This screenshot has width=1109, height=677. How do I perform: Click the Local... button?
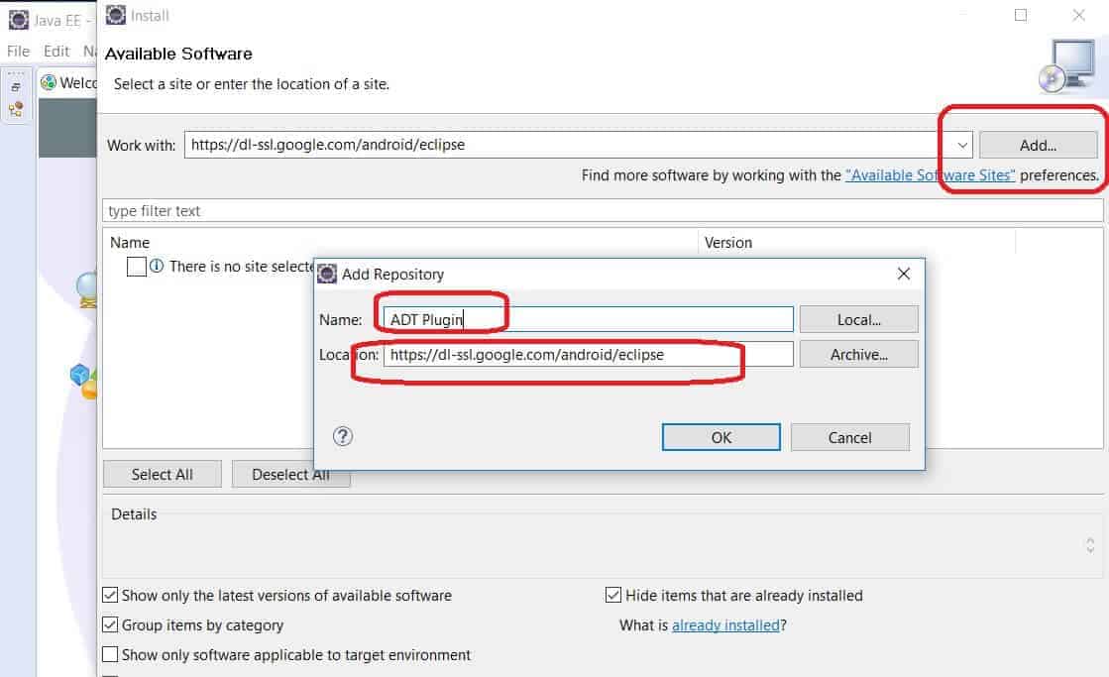coord(858,320)
